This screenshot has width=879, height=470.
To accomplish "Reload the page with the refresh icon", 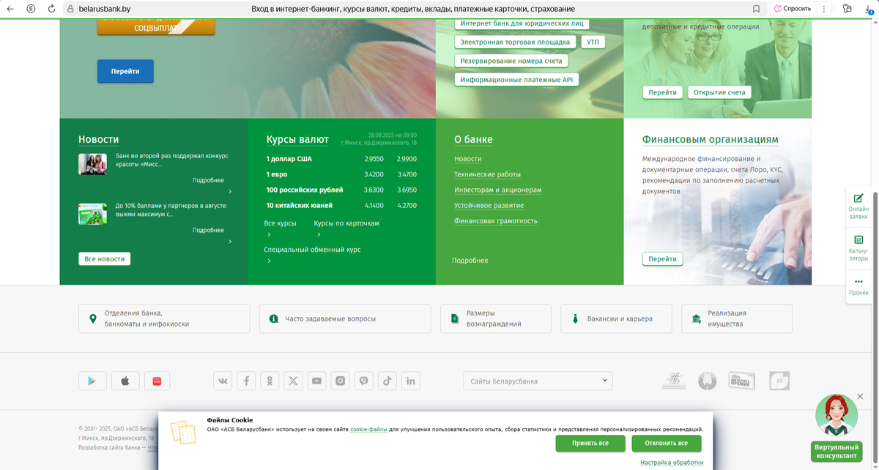I will click(x=51, y=9).
